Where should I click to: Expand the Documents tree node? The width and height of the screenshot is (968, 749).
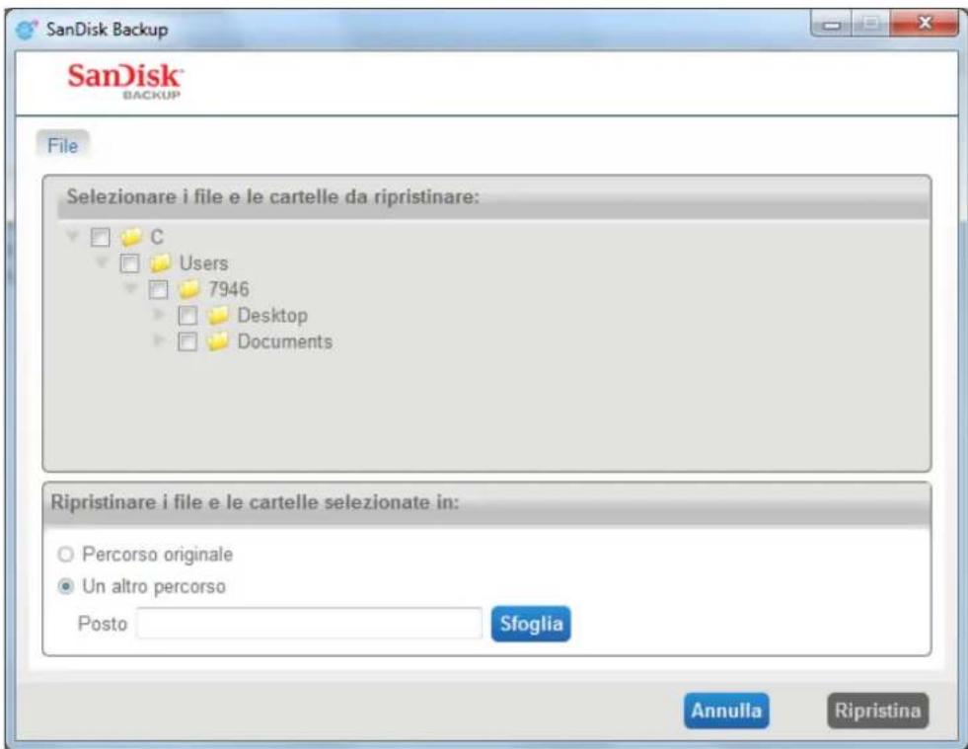click(x=159, y=340)
